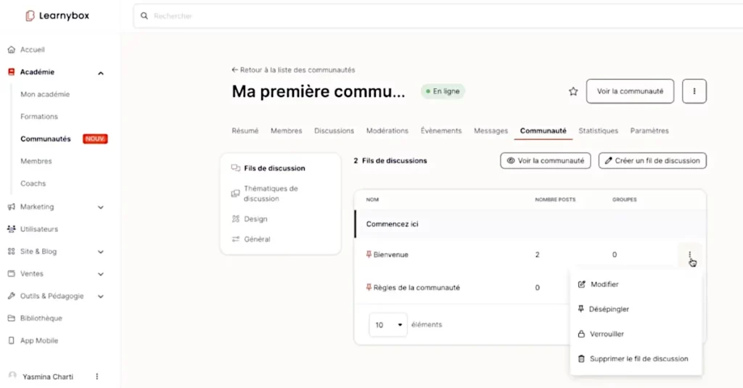Viewport: 743px width, 388px height.
Task: Click the GROUPES column header
Action: click(x=625, y=200)
